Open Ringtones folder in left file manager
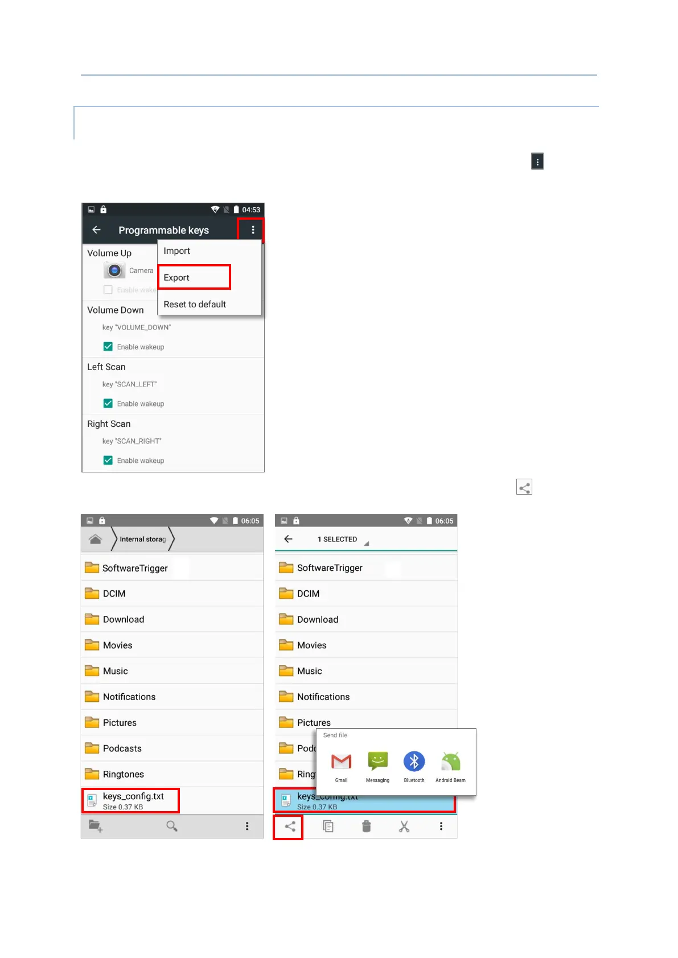 172,774
